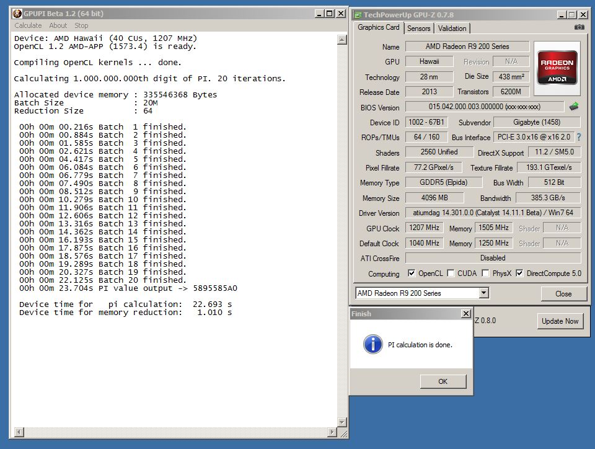This screenshot has height=449, width=595.
Task: Click the Technology 28 nm field
Action: pyautogui.click(x=429, y=77)
